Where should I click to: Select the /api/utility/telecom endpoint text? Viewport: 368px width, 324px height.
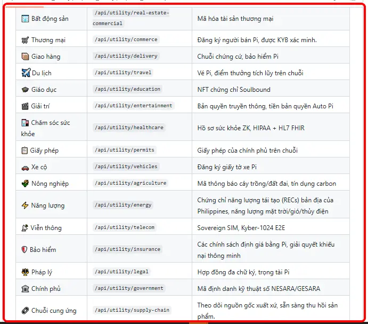pos(125,227)
